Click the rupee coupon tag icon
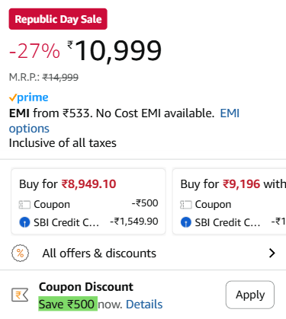Image resolution: width=286 pixels, height=319 pixels. [x=20, y=295]
